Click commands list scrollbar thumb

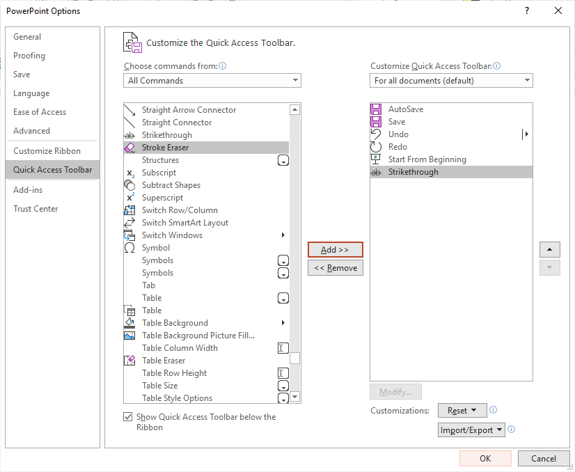tap(295, 358)
